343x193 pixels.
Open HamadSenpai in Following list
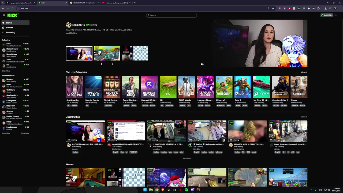click(x=15, y=50)
